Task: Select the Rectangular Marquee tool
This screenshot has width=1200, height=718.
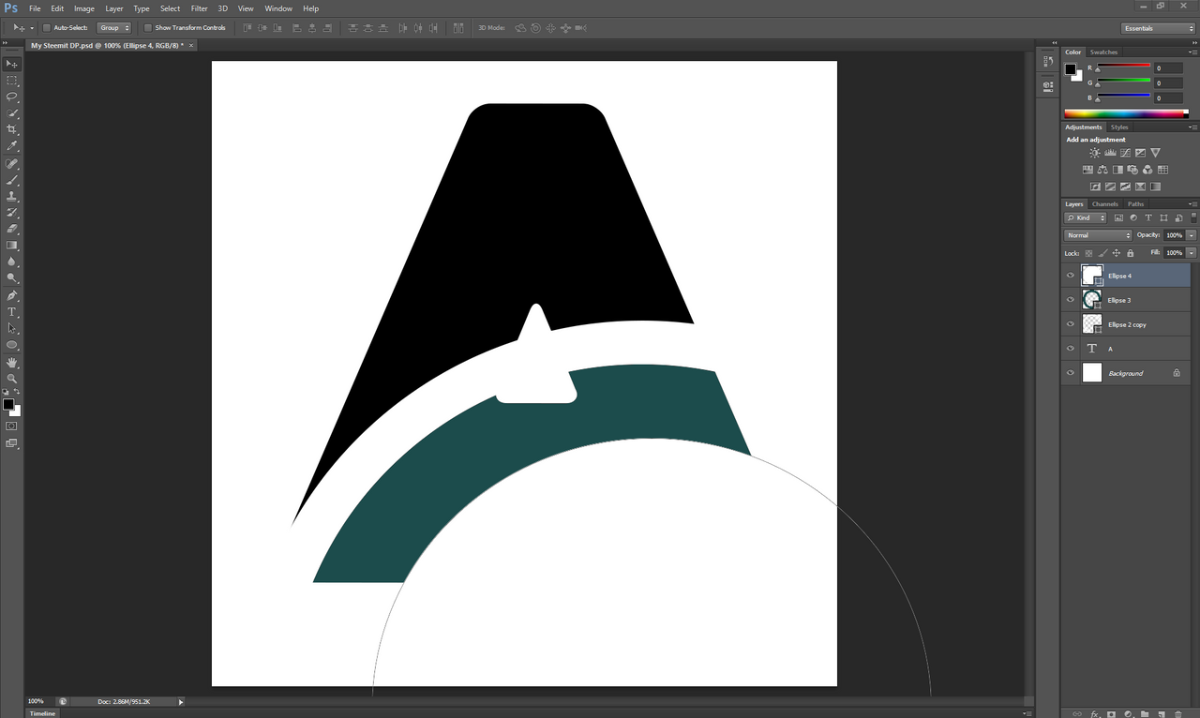Action: coord(12,81)
